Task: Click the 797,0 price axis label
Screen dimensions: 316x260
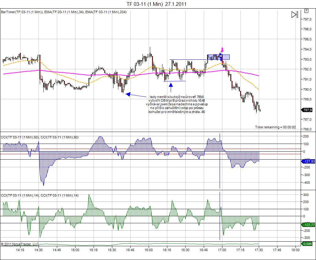Action: 307,19
